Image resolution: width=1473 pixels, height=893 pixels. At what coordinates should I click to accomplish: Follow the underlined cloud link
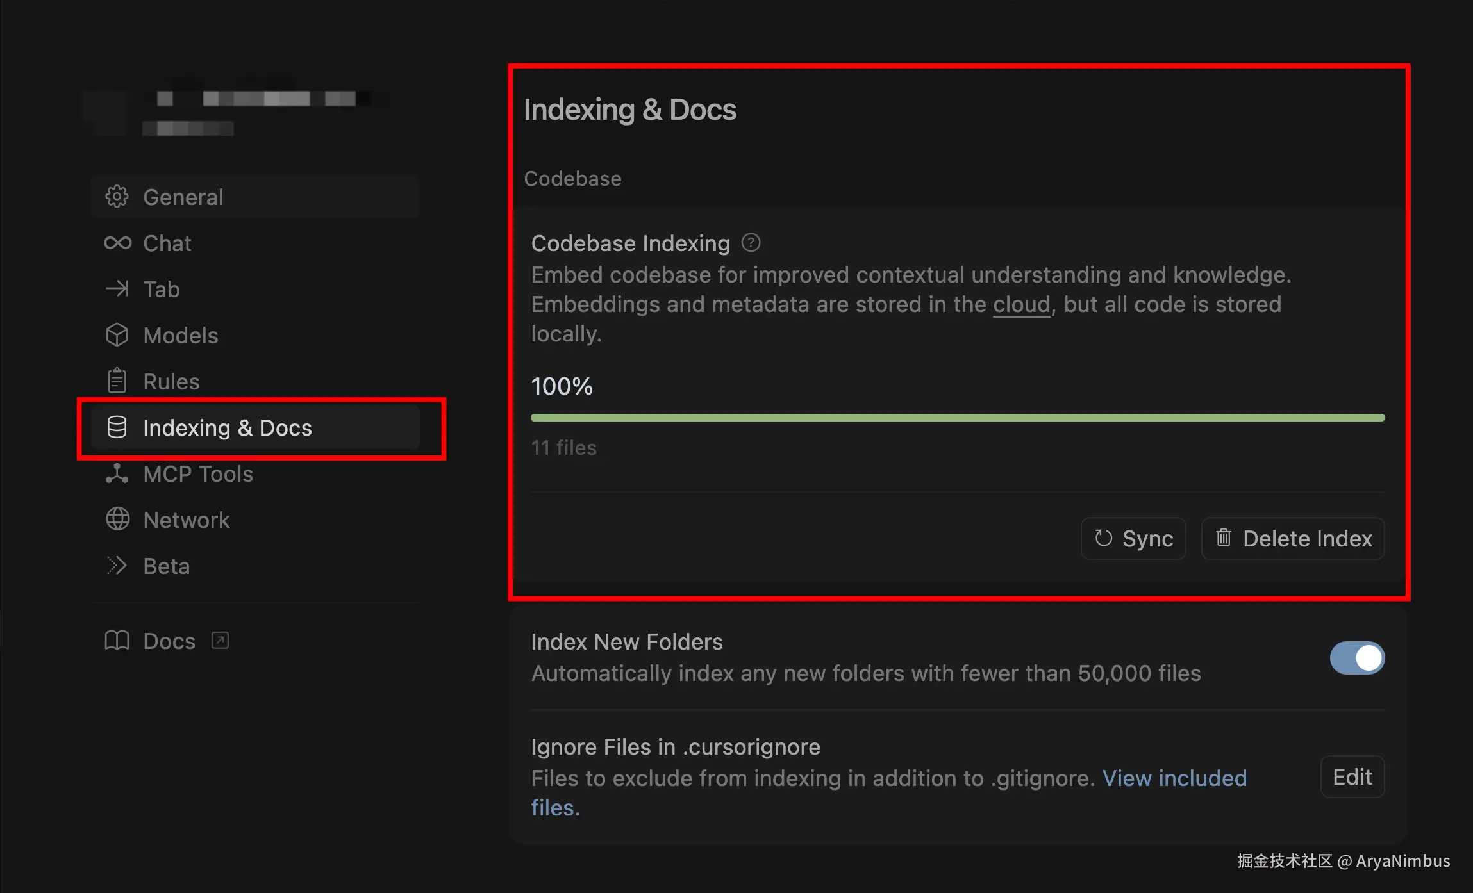coord(1021,305)
